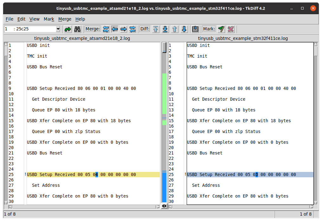Set mark with green flag icon
This screenshot has width=322, height=221.
click(x=221, y=29)
